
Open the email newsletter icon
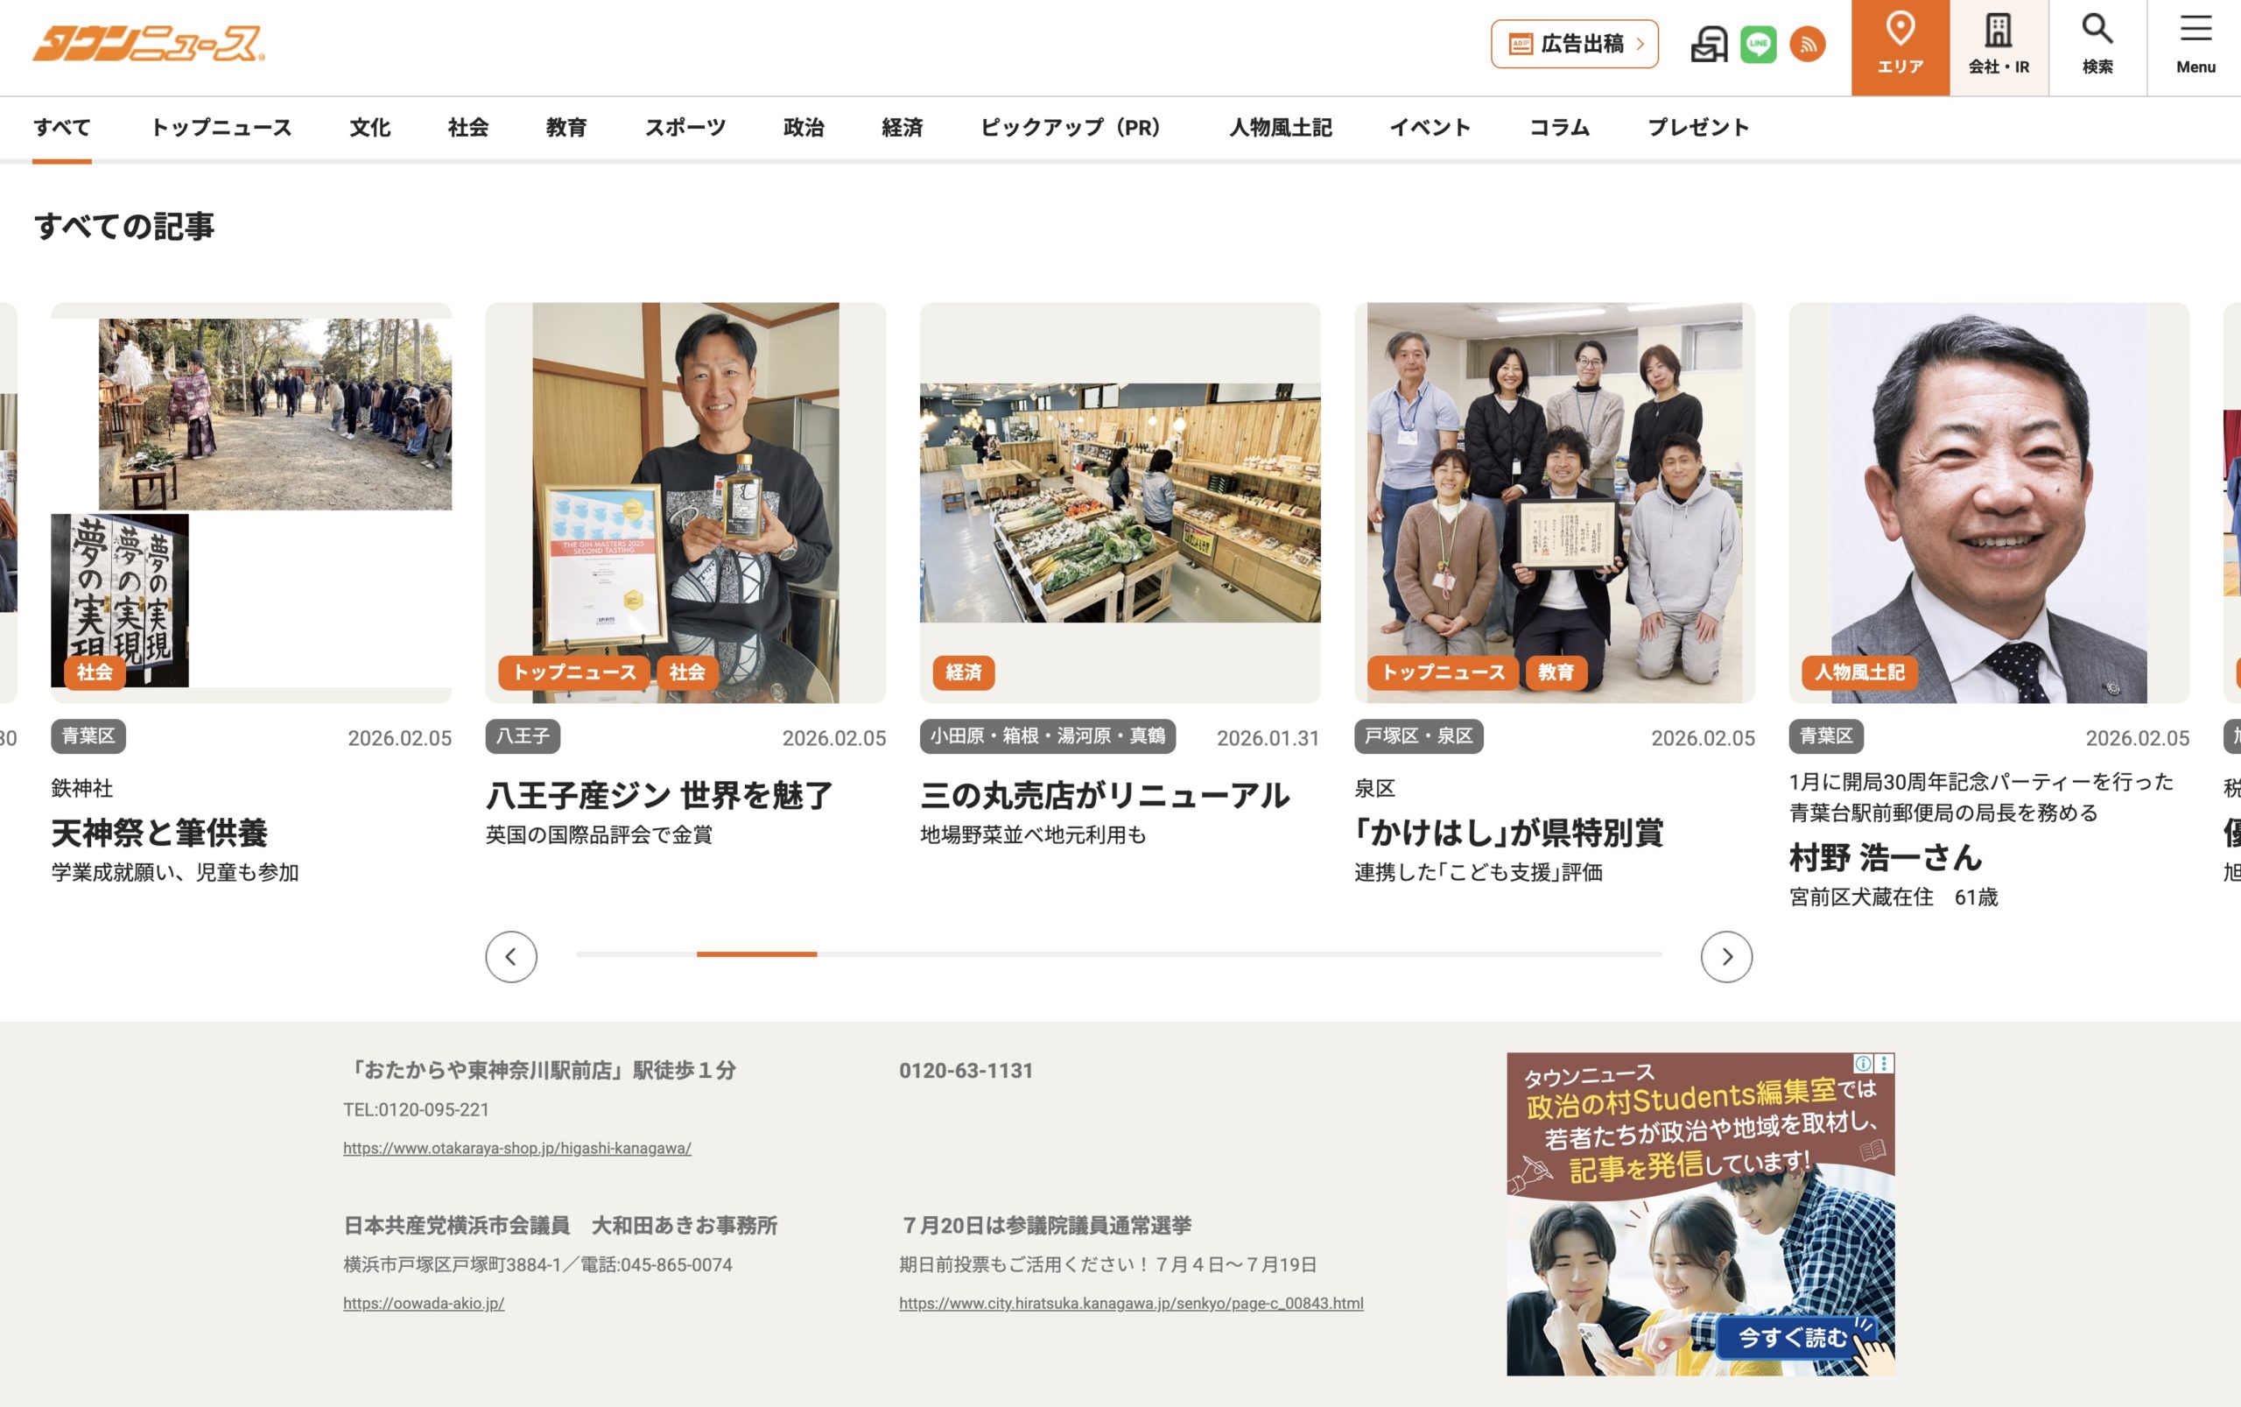point(1708,44)
